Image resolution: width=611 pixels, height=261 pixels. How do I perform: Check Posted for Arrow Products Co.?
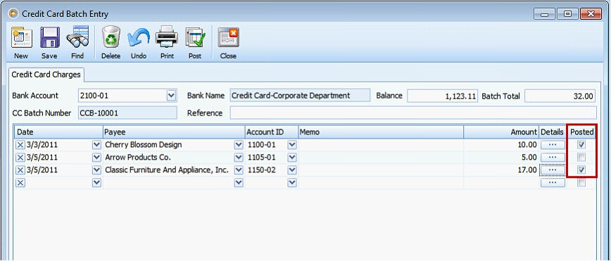point(581,158)
